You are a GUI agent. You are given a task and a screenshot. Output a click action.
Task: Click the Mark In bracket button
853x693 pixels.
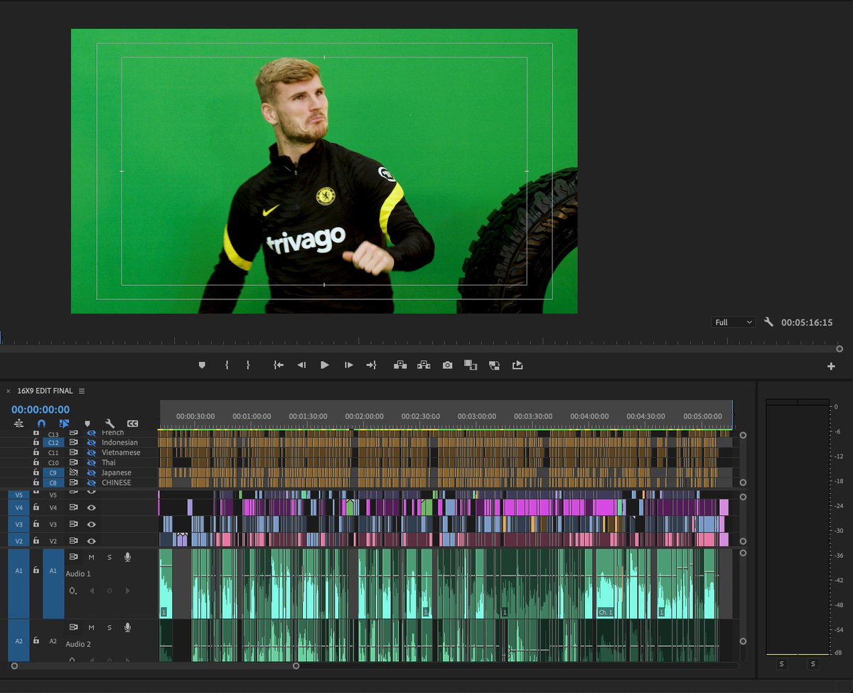coord(226,365)
